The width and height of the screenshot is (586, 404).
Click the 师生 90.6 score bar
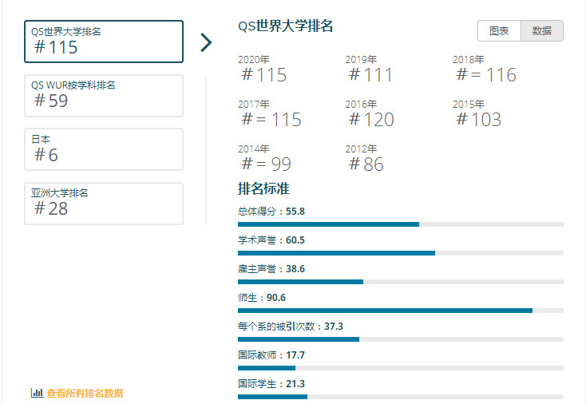tap(400, 310)
